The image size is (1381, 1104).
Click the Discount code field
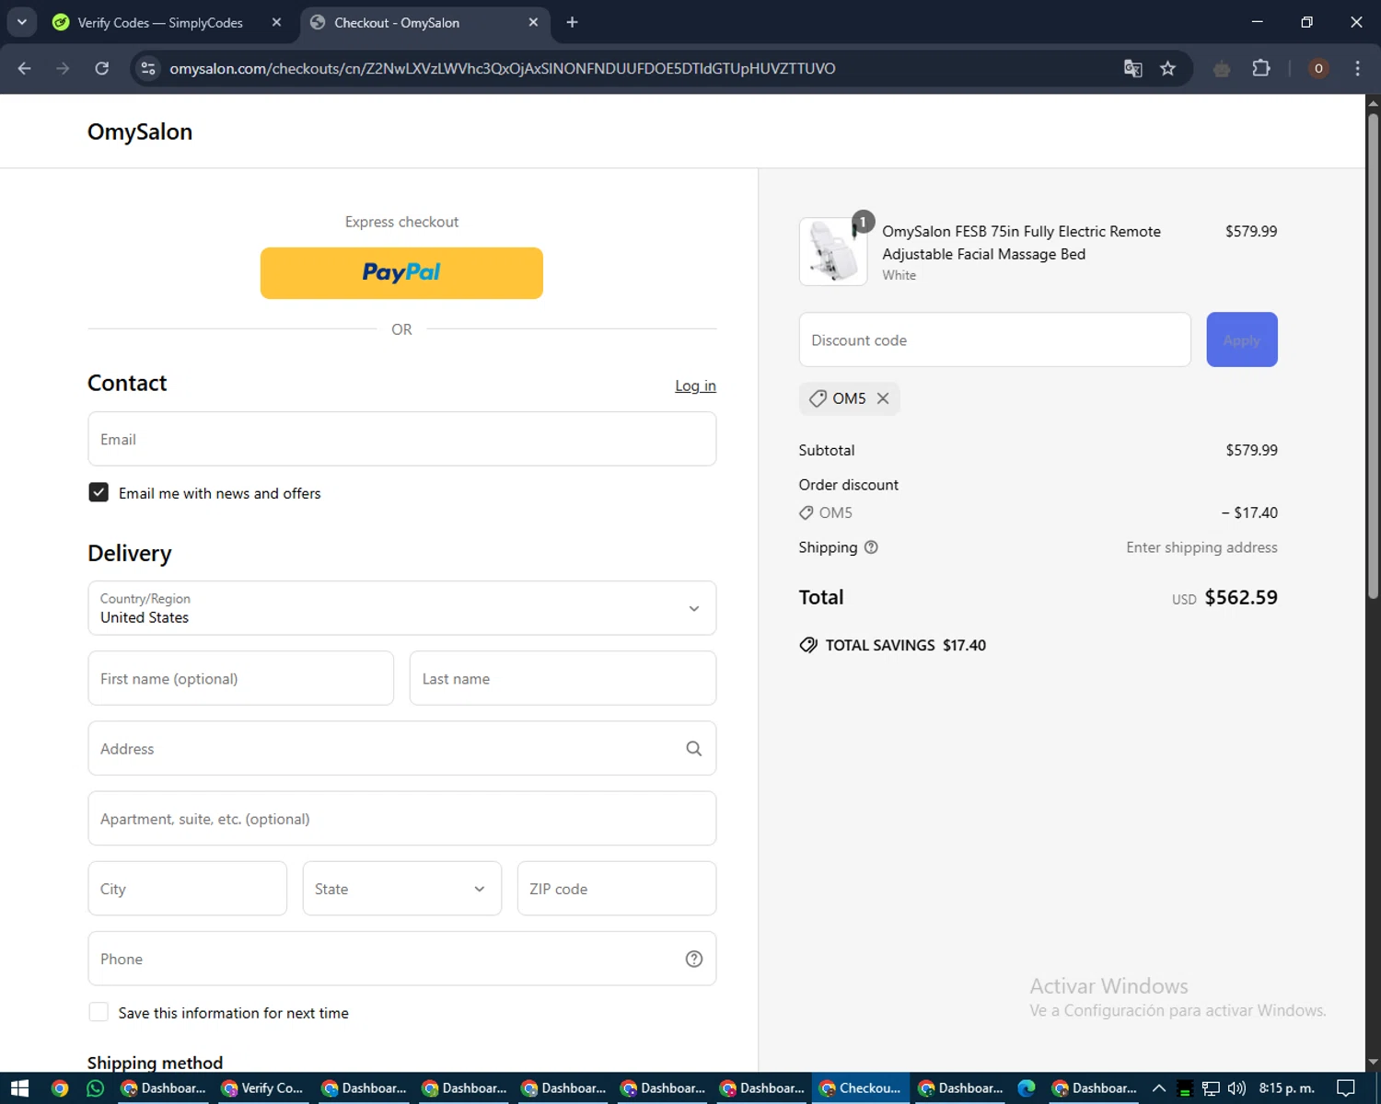point(995,339)
